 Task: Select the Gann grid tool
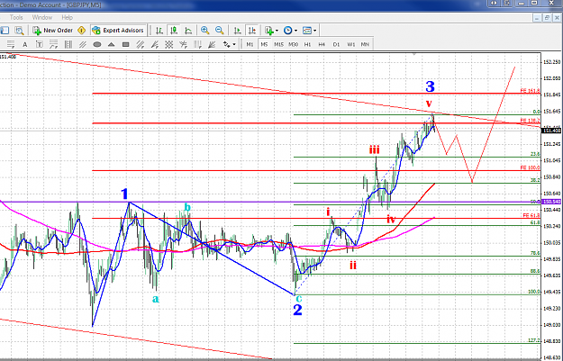click(168, 44)
